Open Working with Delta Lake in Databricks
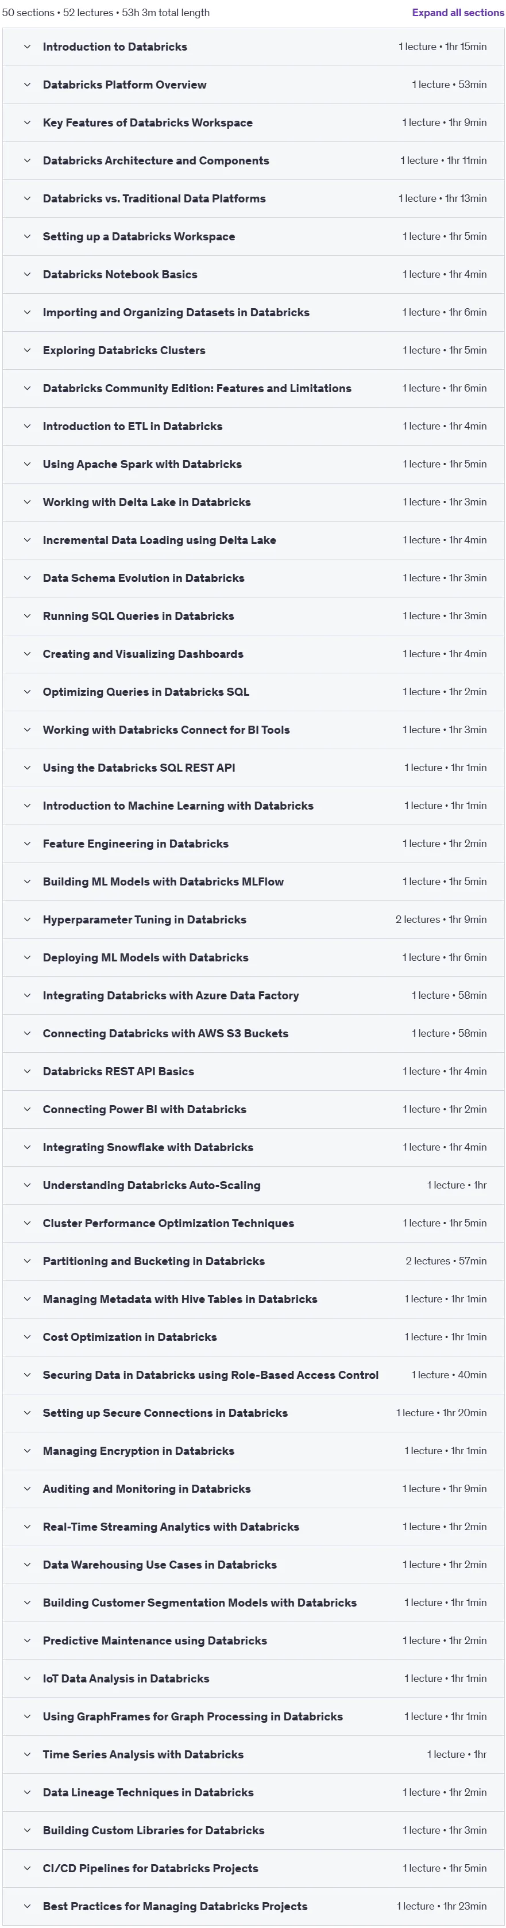The width and height of the screenshot is (506, 1928). pyautogui.click(x=253, y=502)
